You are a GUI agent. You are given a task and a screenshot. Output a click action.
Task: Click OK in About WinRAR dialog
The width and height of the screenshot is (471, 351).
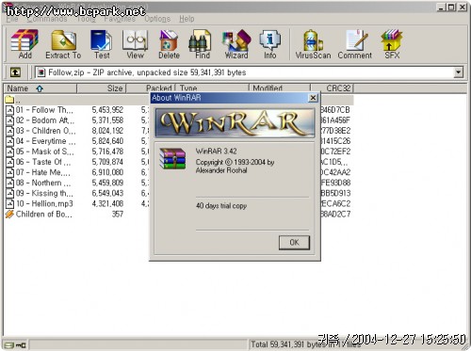pyautogui.click(x=294, y=243)
